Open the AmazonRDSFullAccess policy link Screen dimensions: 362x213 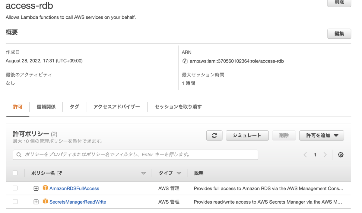[74, 188]
